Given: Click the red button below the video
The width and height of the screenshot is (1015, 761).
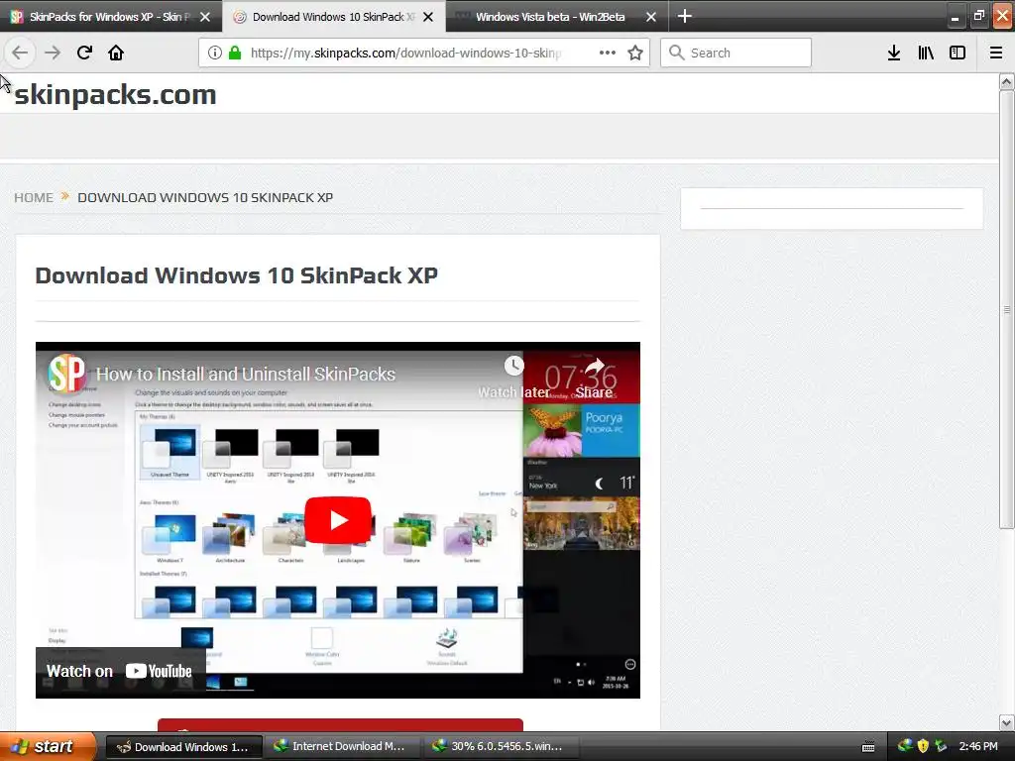Looking at the screenshot, I should [340, 724].
